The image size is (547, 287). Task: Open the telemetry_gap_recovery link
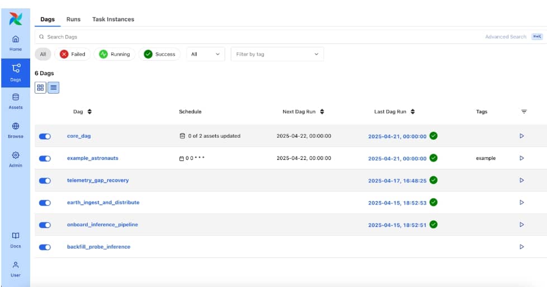98,180
